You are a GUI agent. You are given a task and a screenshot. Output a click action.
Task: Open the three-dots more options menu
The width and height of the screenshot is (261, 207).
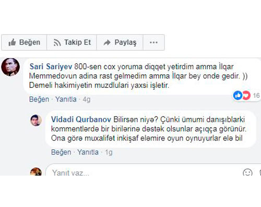[x=153, y=42]
